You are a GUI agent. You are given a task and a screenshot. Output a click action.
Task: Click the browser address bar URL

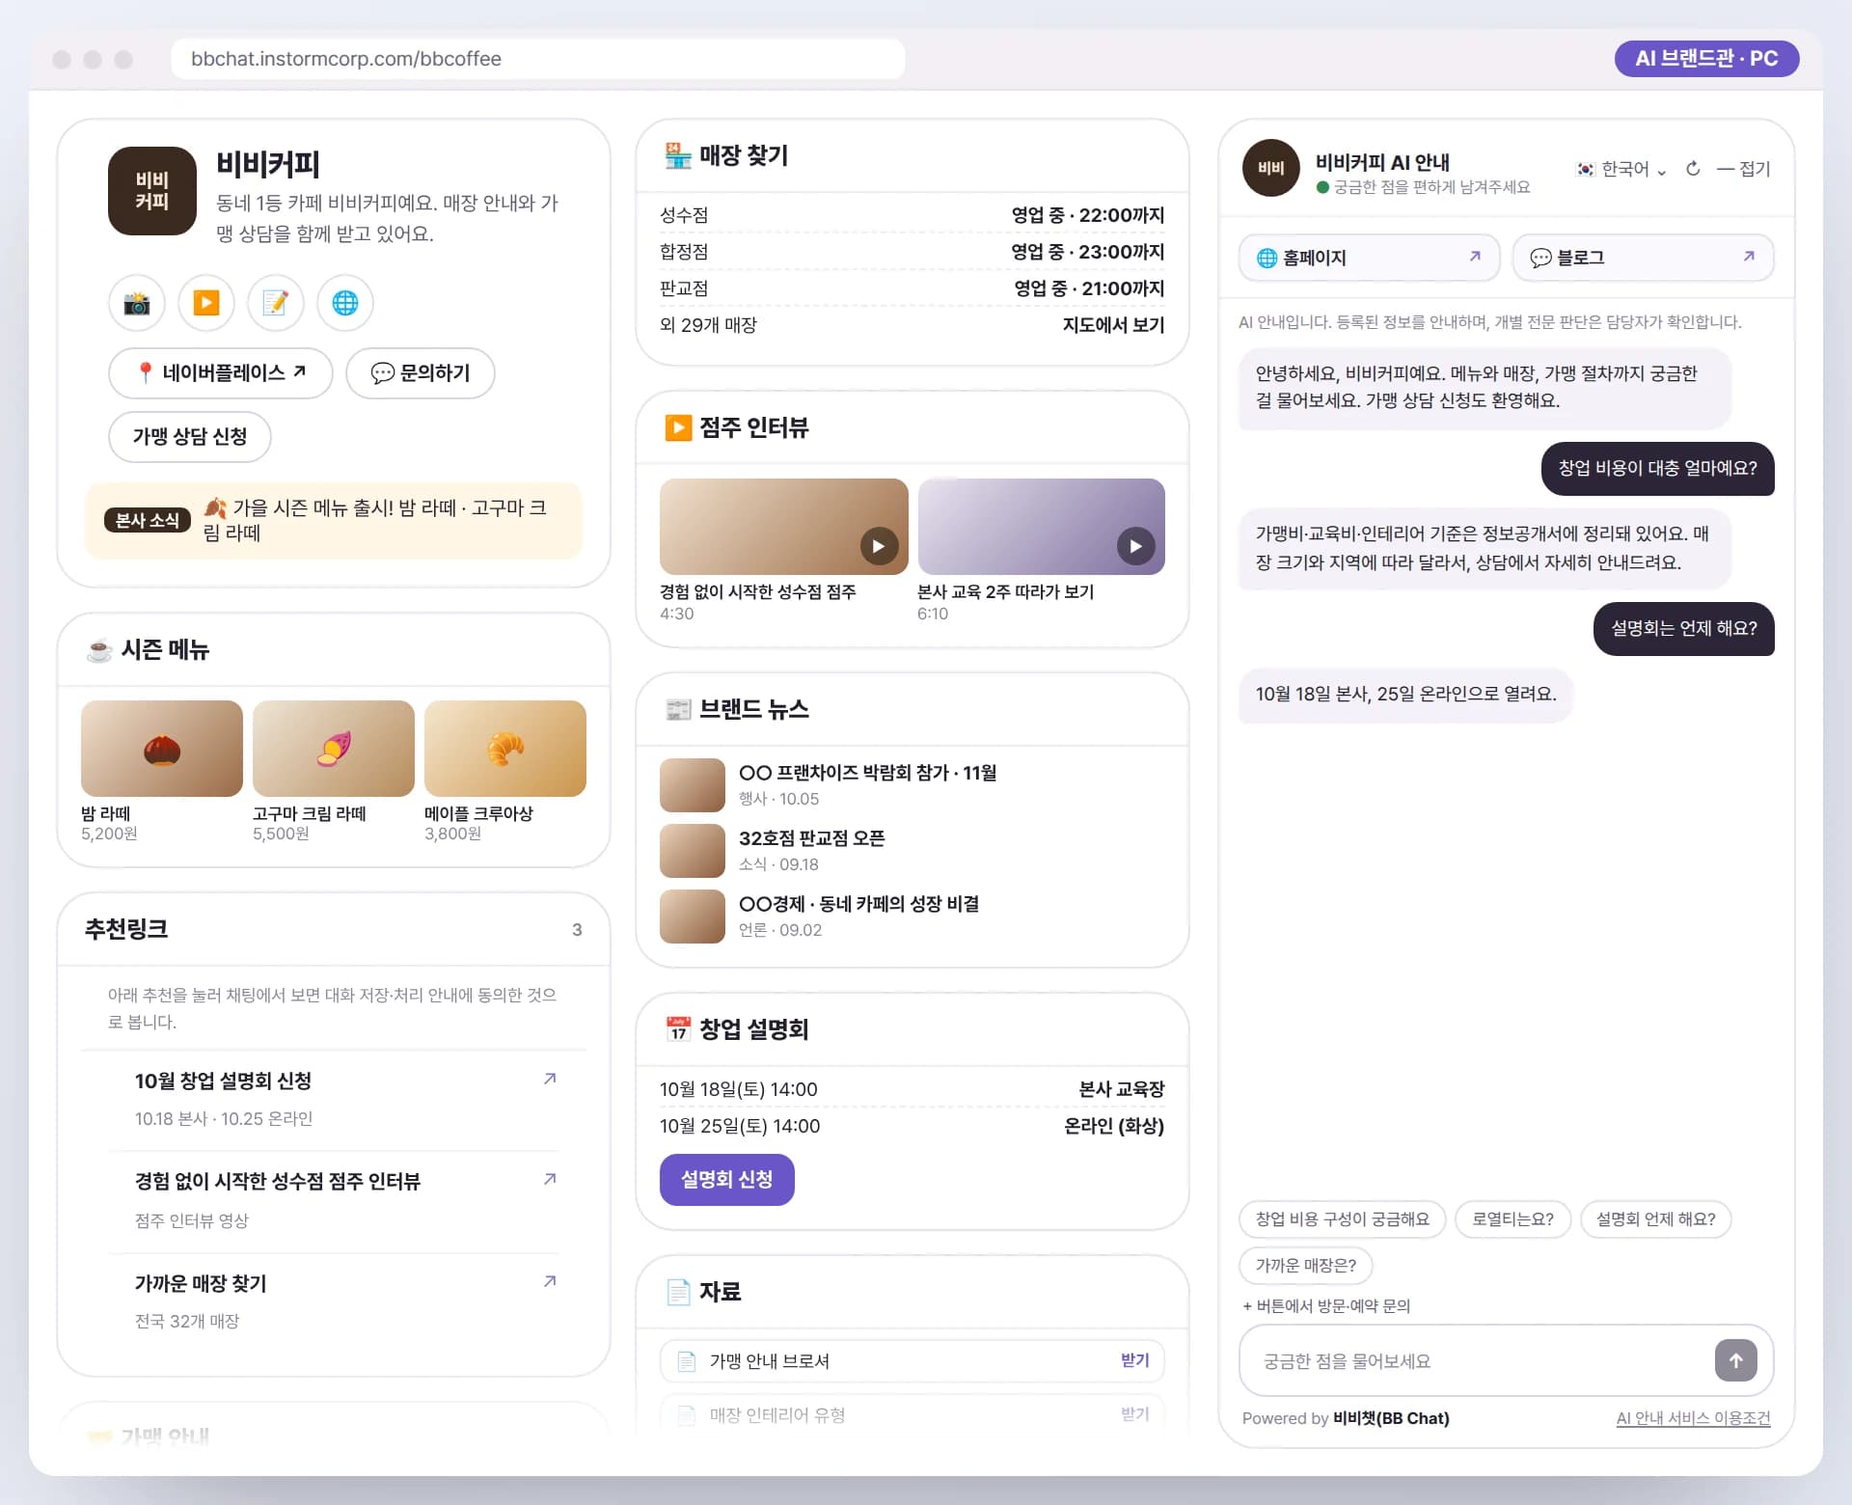538,59
